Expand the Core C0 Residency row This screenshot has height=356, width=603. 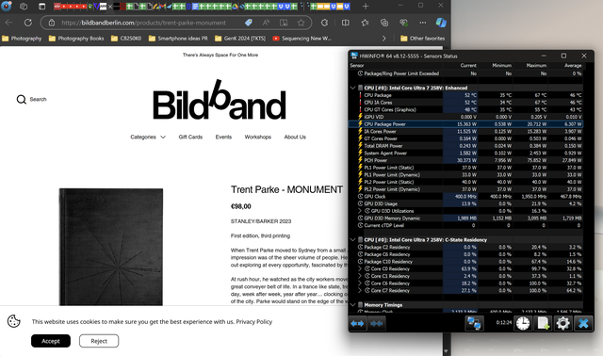pyautogui.click(x=360, y=268)
